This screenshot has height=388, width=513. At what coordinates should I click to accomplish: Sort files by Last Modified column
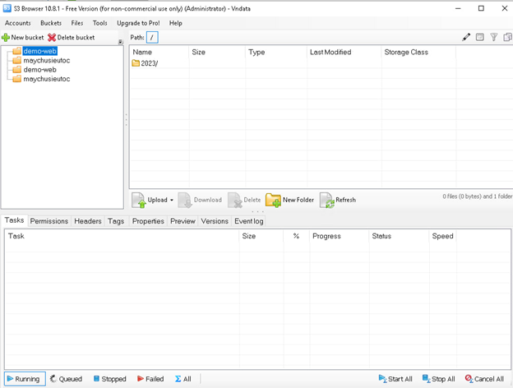330,52
